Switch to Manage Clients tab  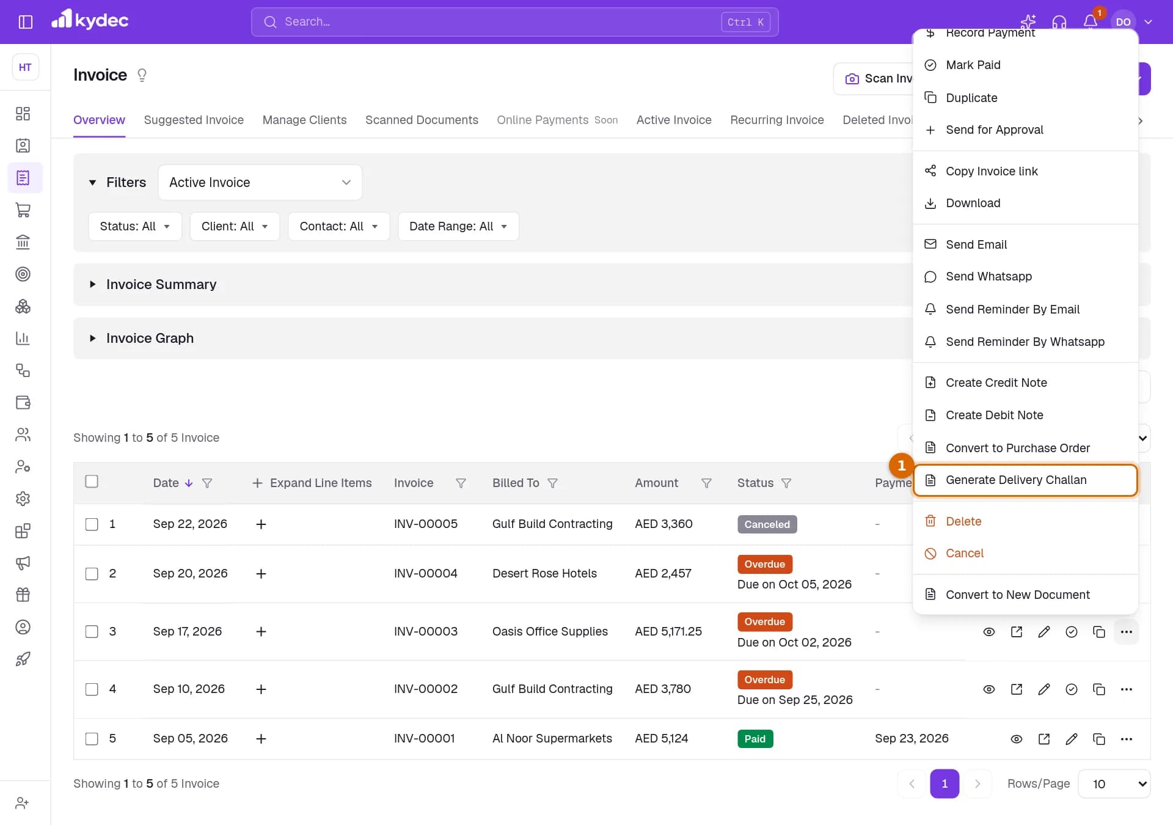[304, 120]
